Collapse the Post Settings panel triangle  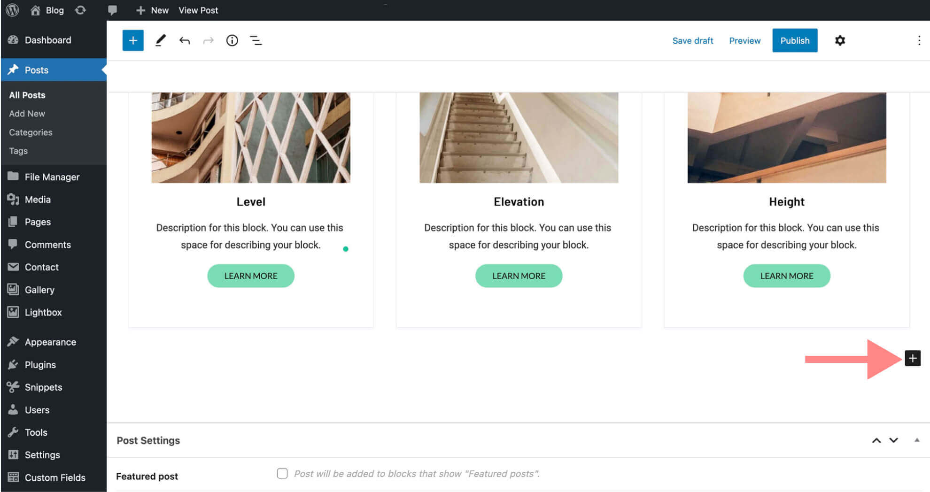[917, 440]
